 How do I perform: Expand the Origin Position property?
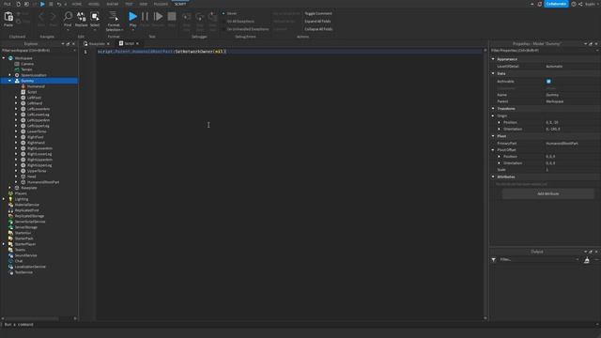point(499,122)
